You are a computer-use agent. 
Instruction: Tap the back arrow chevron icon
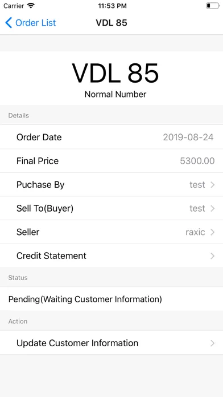[x=9, y=23]
